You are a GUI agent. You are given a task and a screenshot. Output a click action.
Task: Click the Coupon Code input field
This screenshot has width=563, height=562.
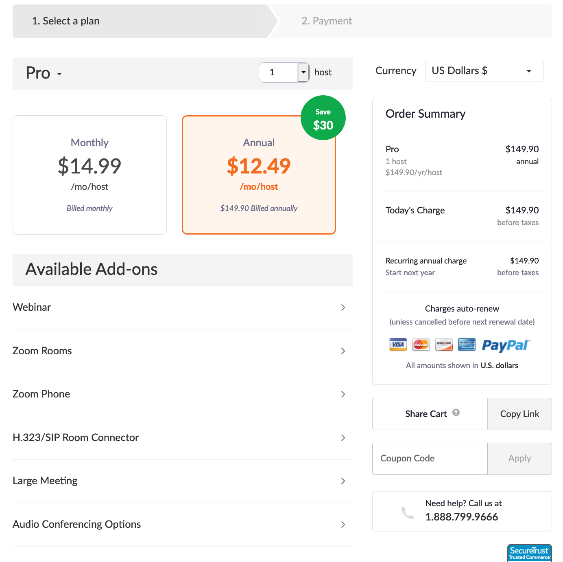coord(430,459)
